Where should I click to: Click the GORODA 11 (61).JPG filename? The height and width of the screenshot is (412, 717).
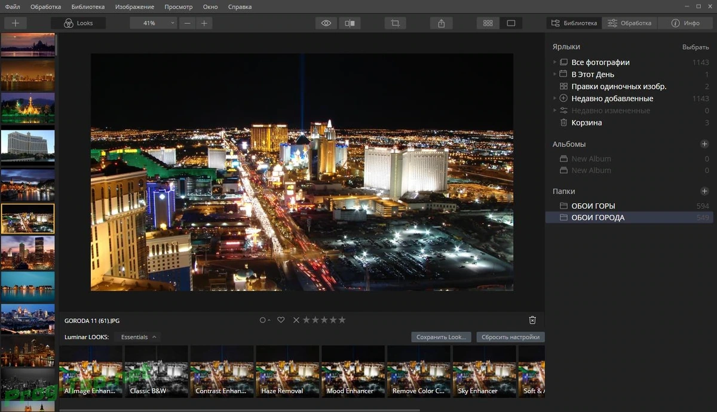[92, 321]
